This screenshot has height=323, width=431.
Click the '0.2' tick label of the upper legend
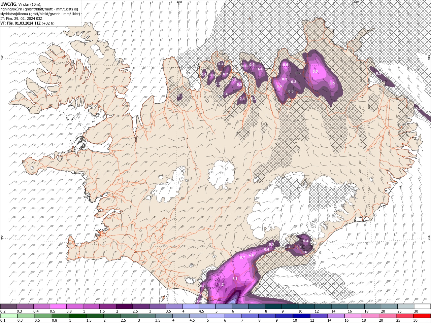pyautogui.click(x=3, y=311)
